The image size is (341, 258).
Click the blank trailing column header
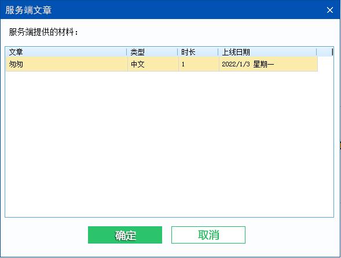pos(325,52)
